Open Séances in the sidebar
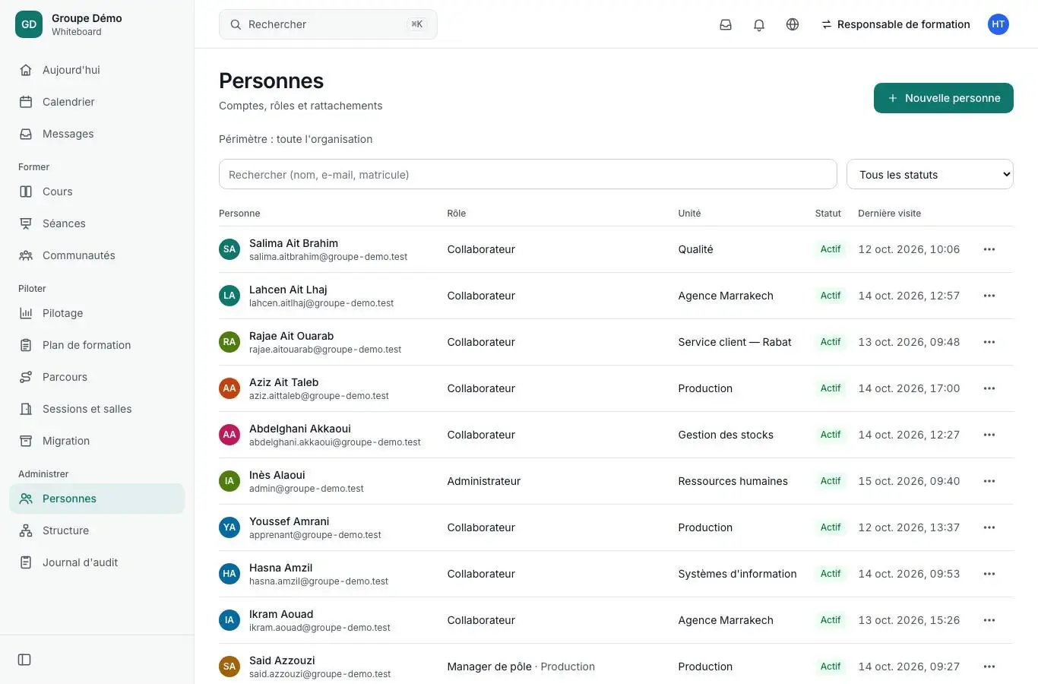The image size is (1038, 684). [x=97, y=223]
